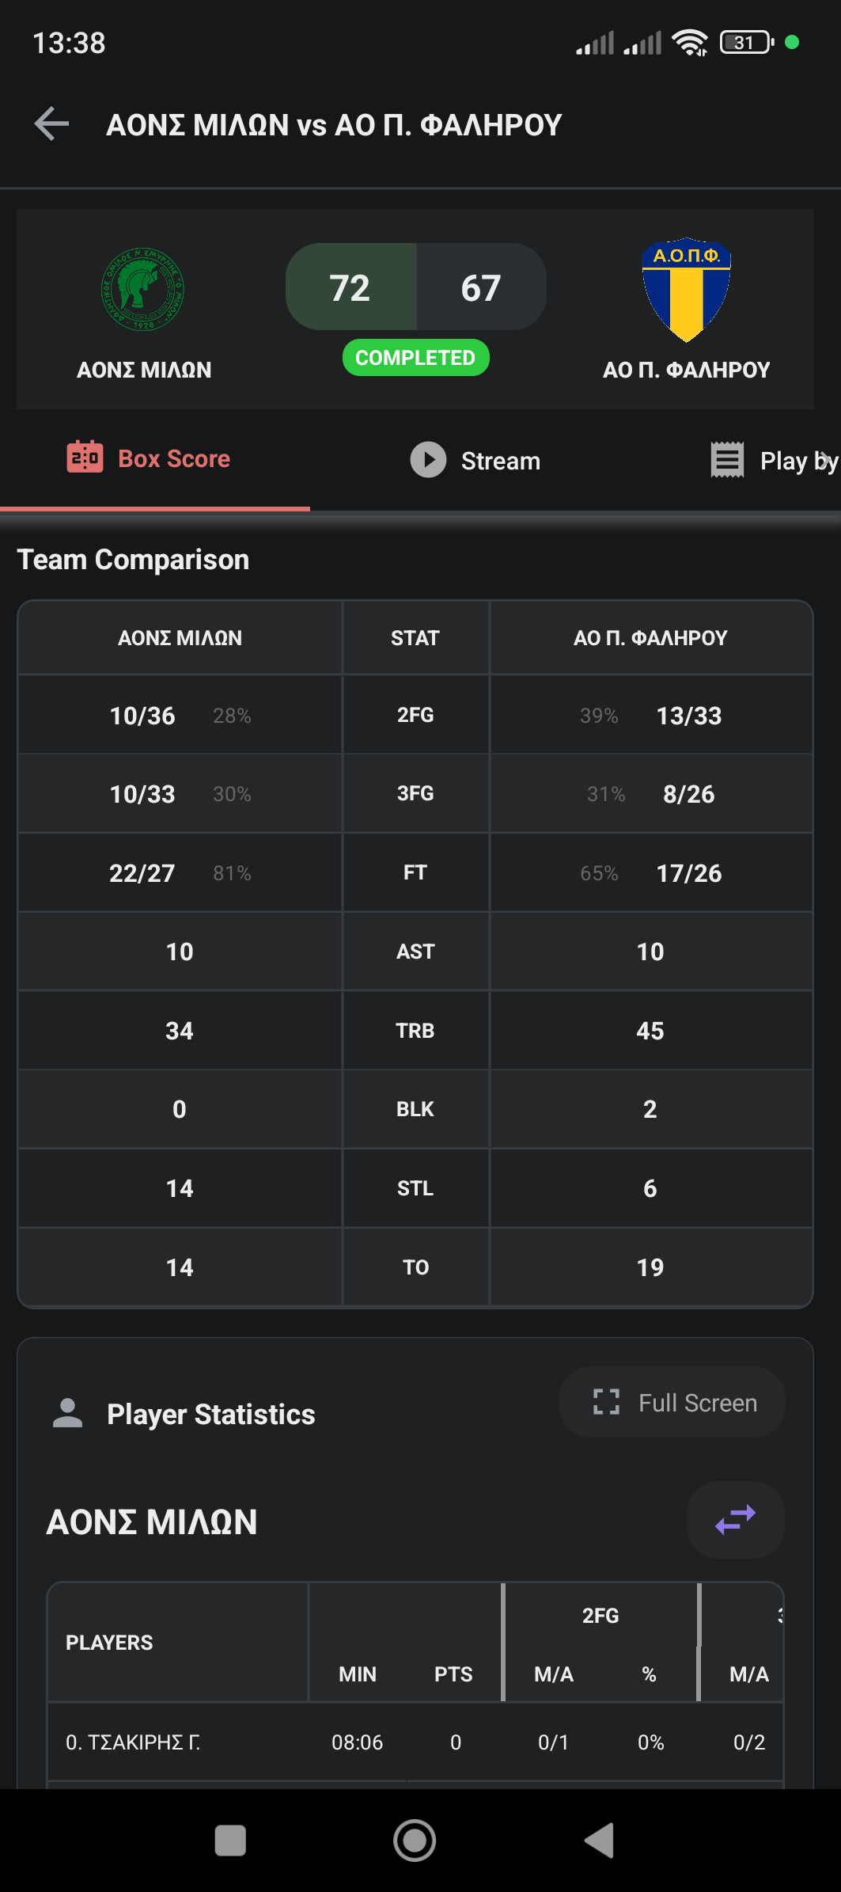This screenshot has height=1892, width=841.
Task: Tap the PTS column header
Action: pyautogui.click(x=453, y=1674)
